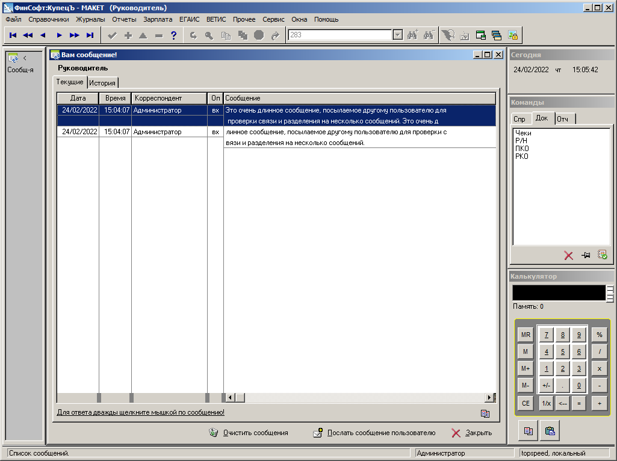Open the Журналы menu
The height and width of the screenshot is (461, 617).
click(x=90, y=19)
